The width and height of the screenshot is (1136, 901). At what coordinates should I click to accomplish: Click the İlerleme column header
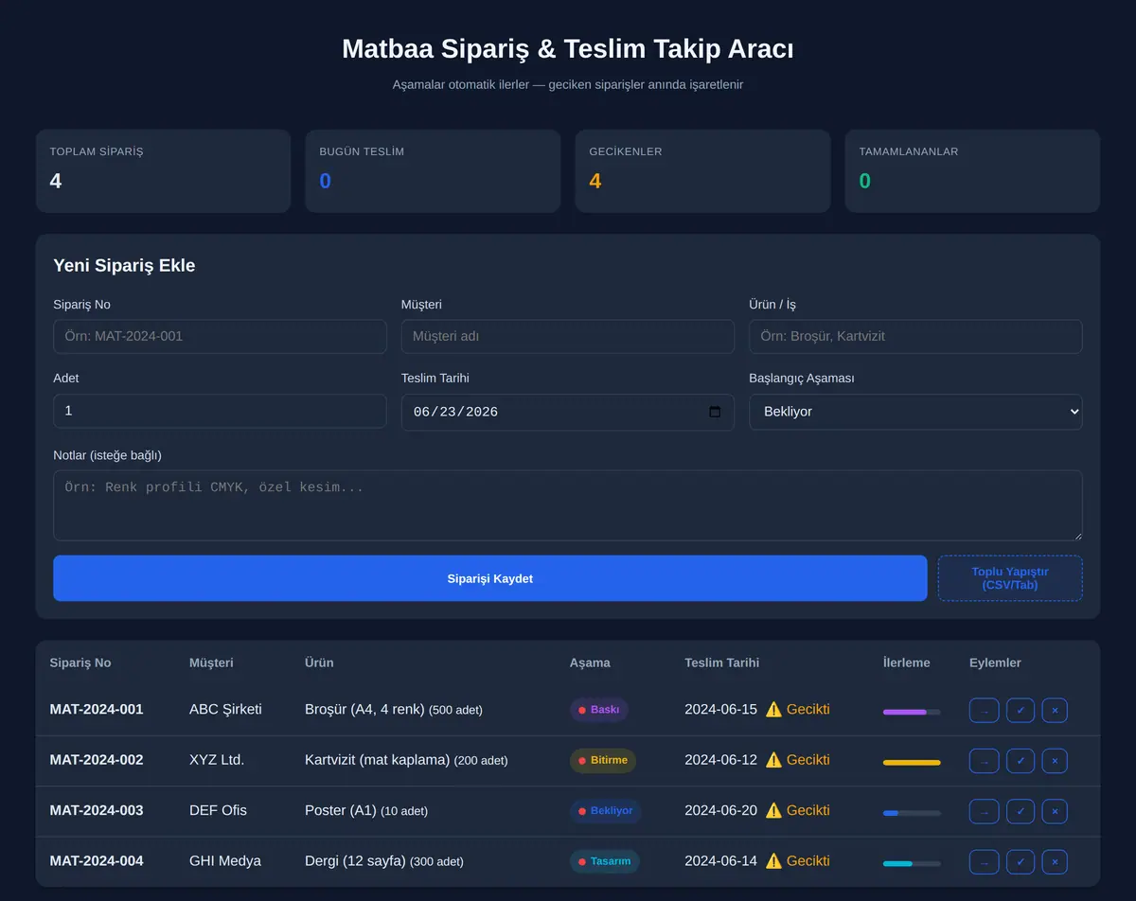(907, 662)
